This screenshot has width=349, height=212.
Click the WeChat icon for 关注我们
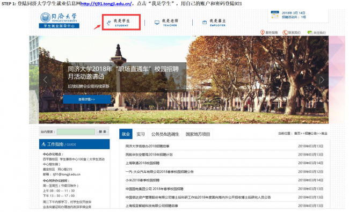(x=310, y=33)
